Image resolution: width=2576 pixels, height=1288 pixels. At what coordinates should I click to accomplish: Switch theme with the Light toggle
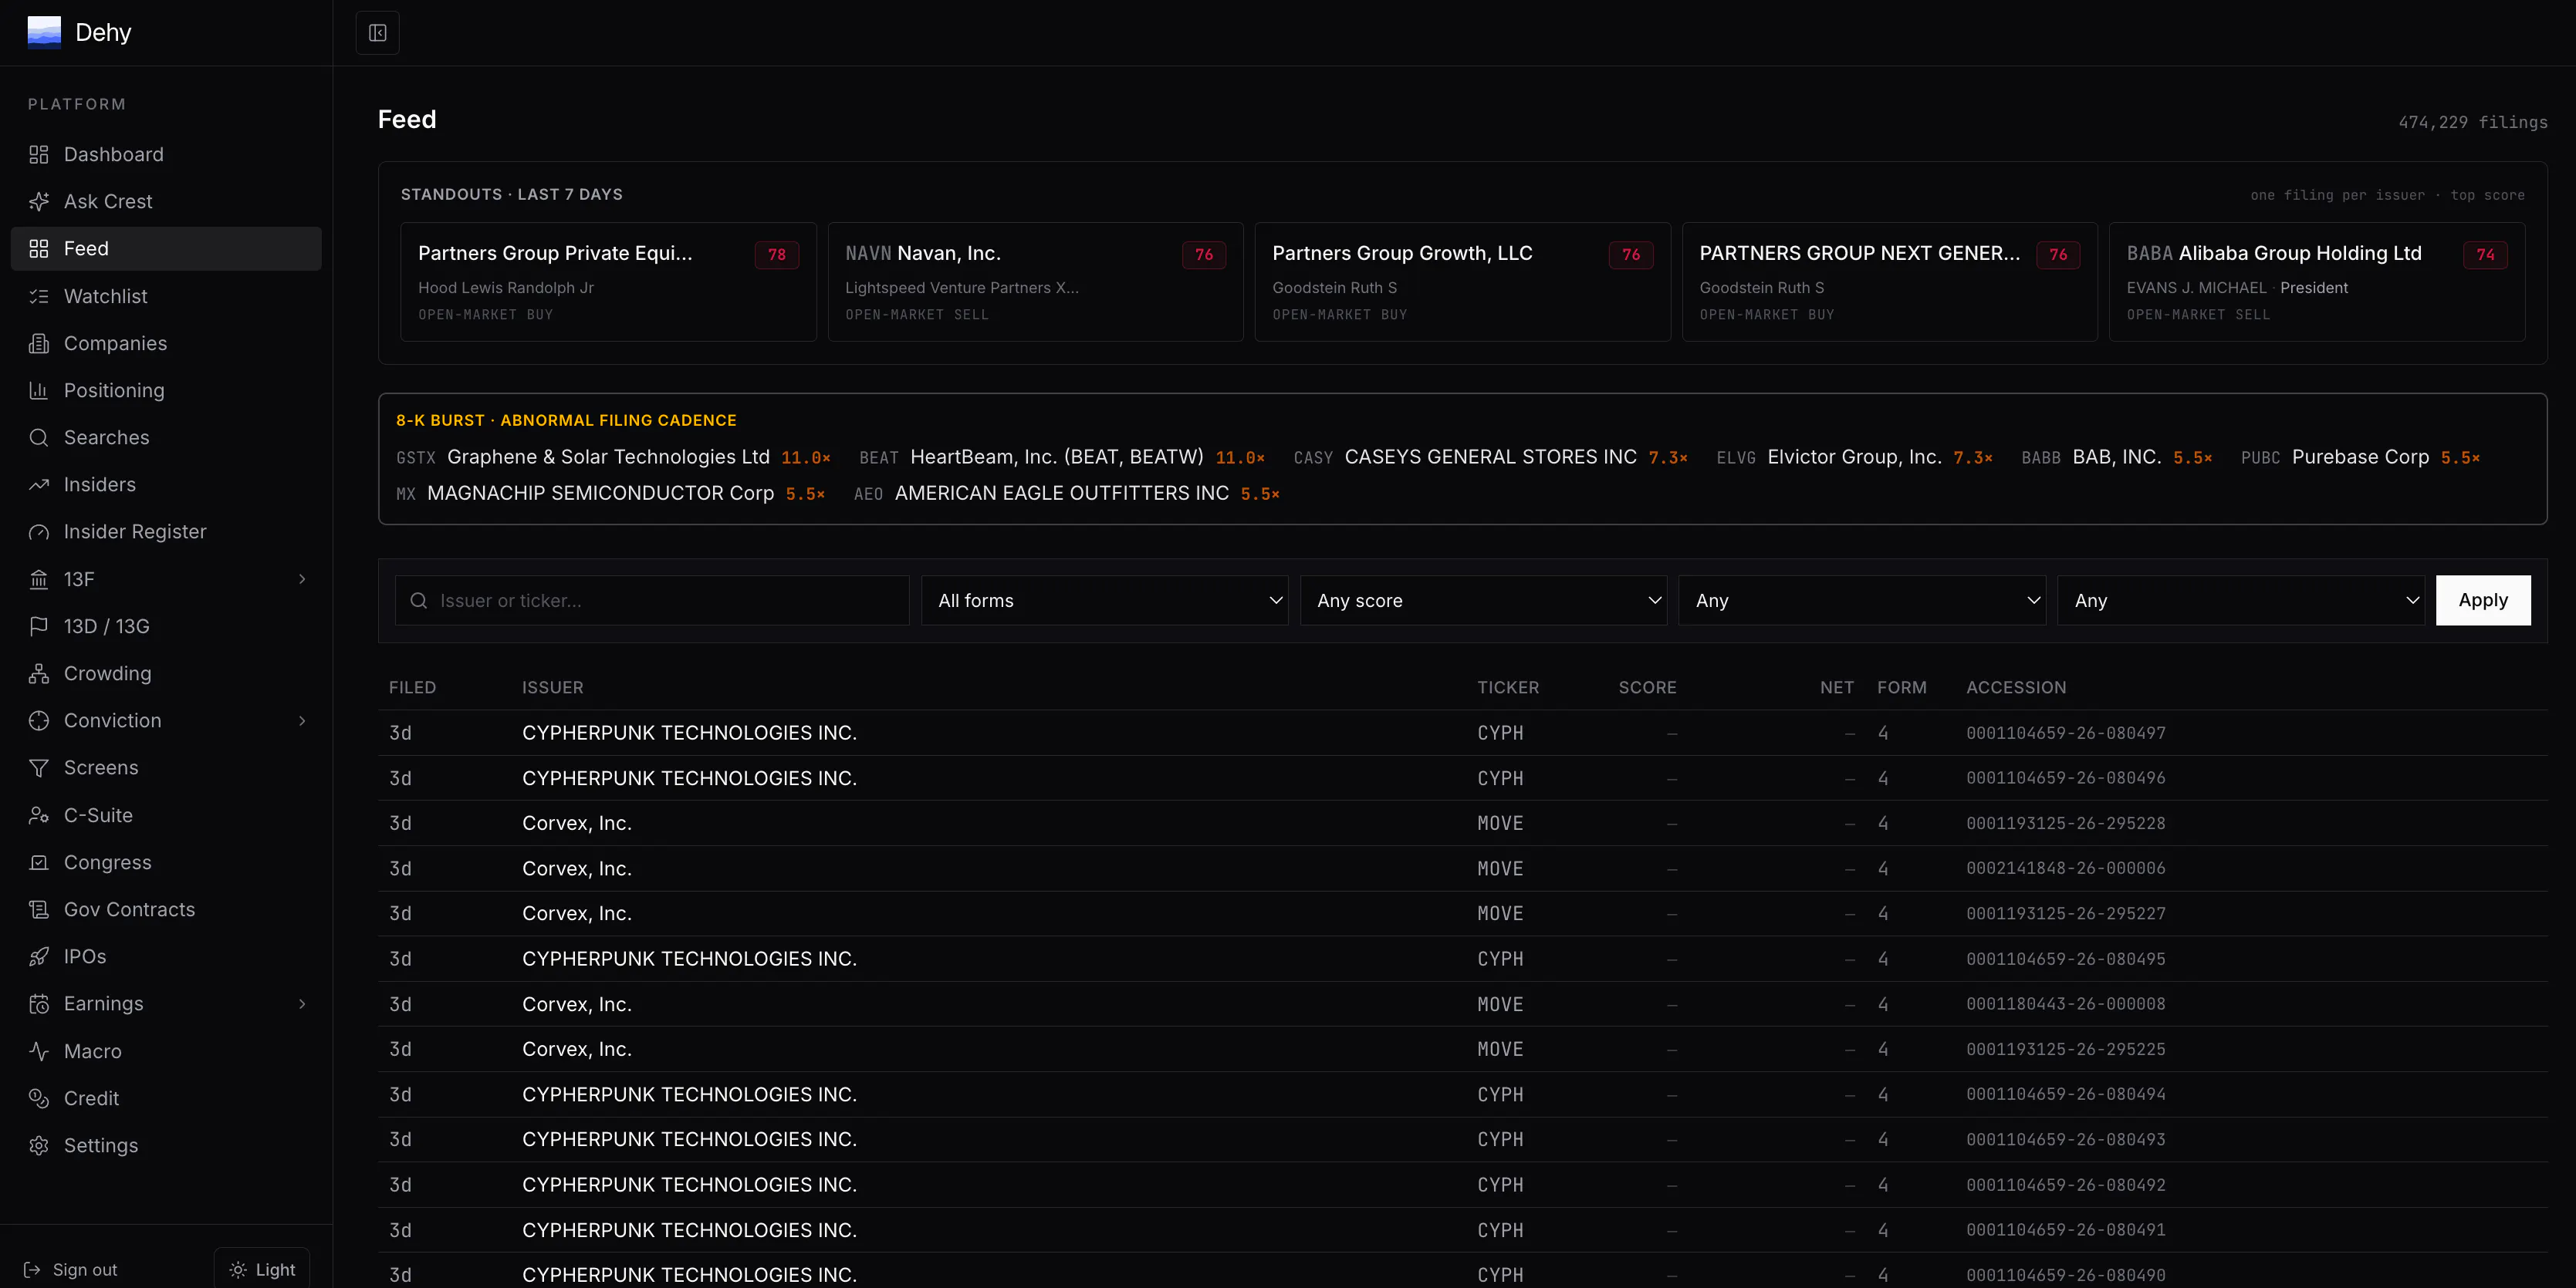pyautogui.click(x=262, y=1269)
